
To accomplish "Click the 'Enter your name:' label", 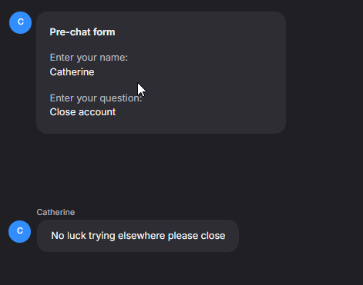I will click(89, 58).
